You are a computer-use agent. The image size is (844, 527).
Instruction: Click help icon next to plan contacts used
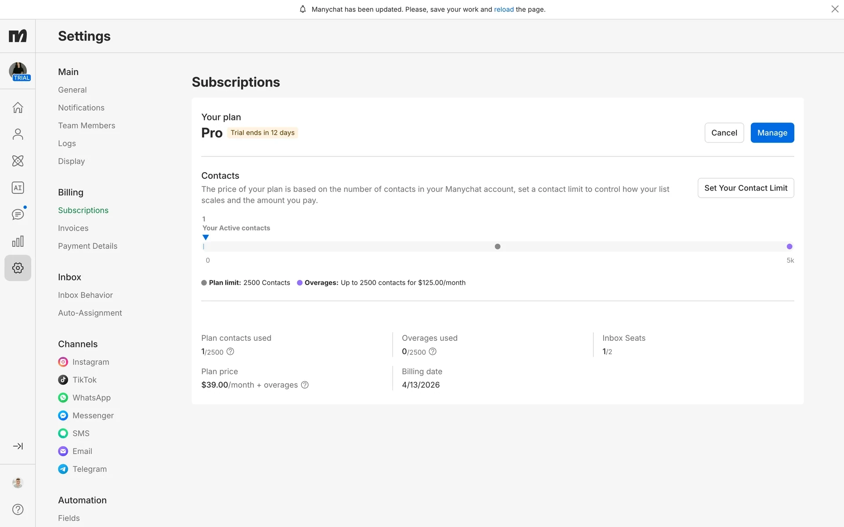tap(230, 351)
